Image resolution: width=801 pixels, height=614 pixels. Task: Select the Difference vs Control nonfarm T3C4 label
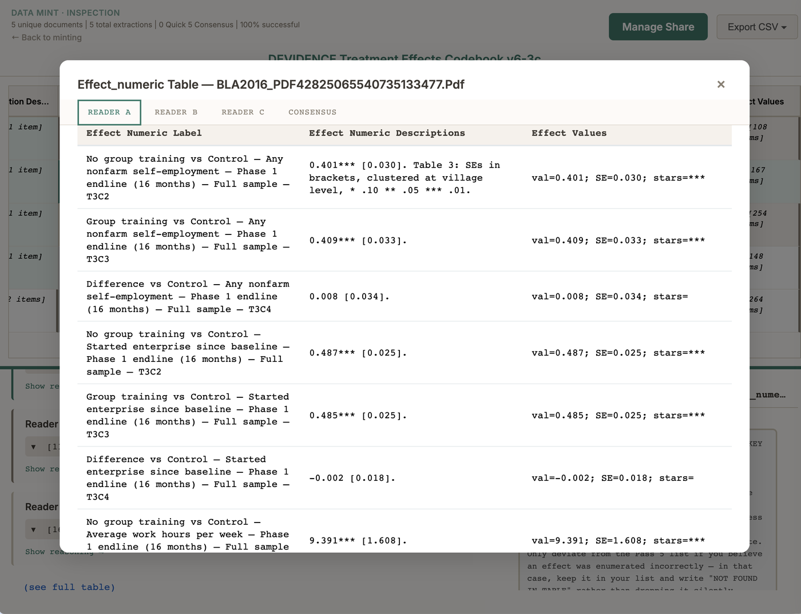pyautogui.click(x=188, y=297)
